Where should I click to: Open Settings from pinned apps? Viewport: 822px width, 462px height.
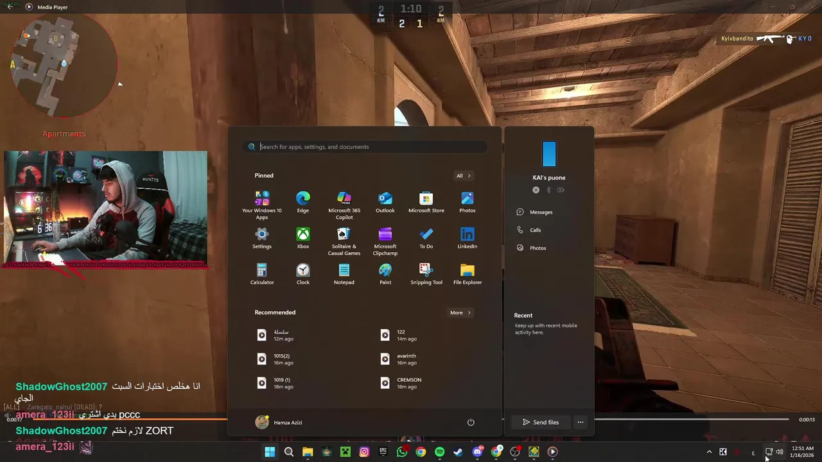tap(262, 238)
